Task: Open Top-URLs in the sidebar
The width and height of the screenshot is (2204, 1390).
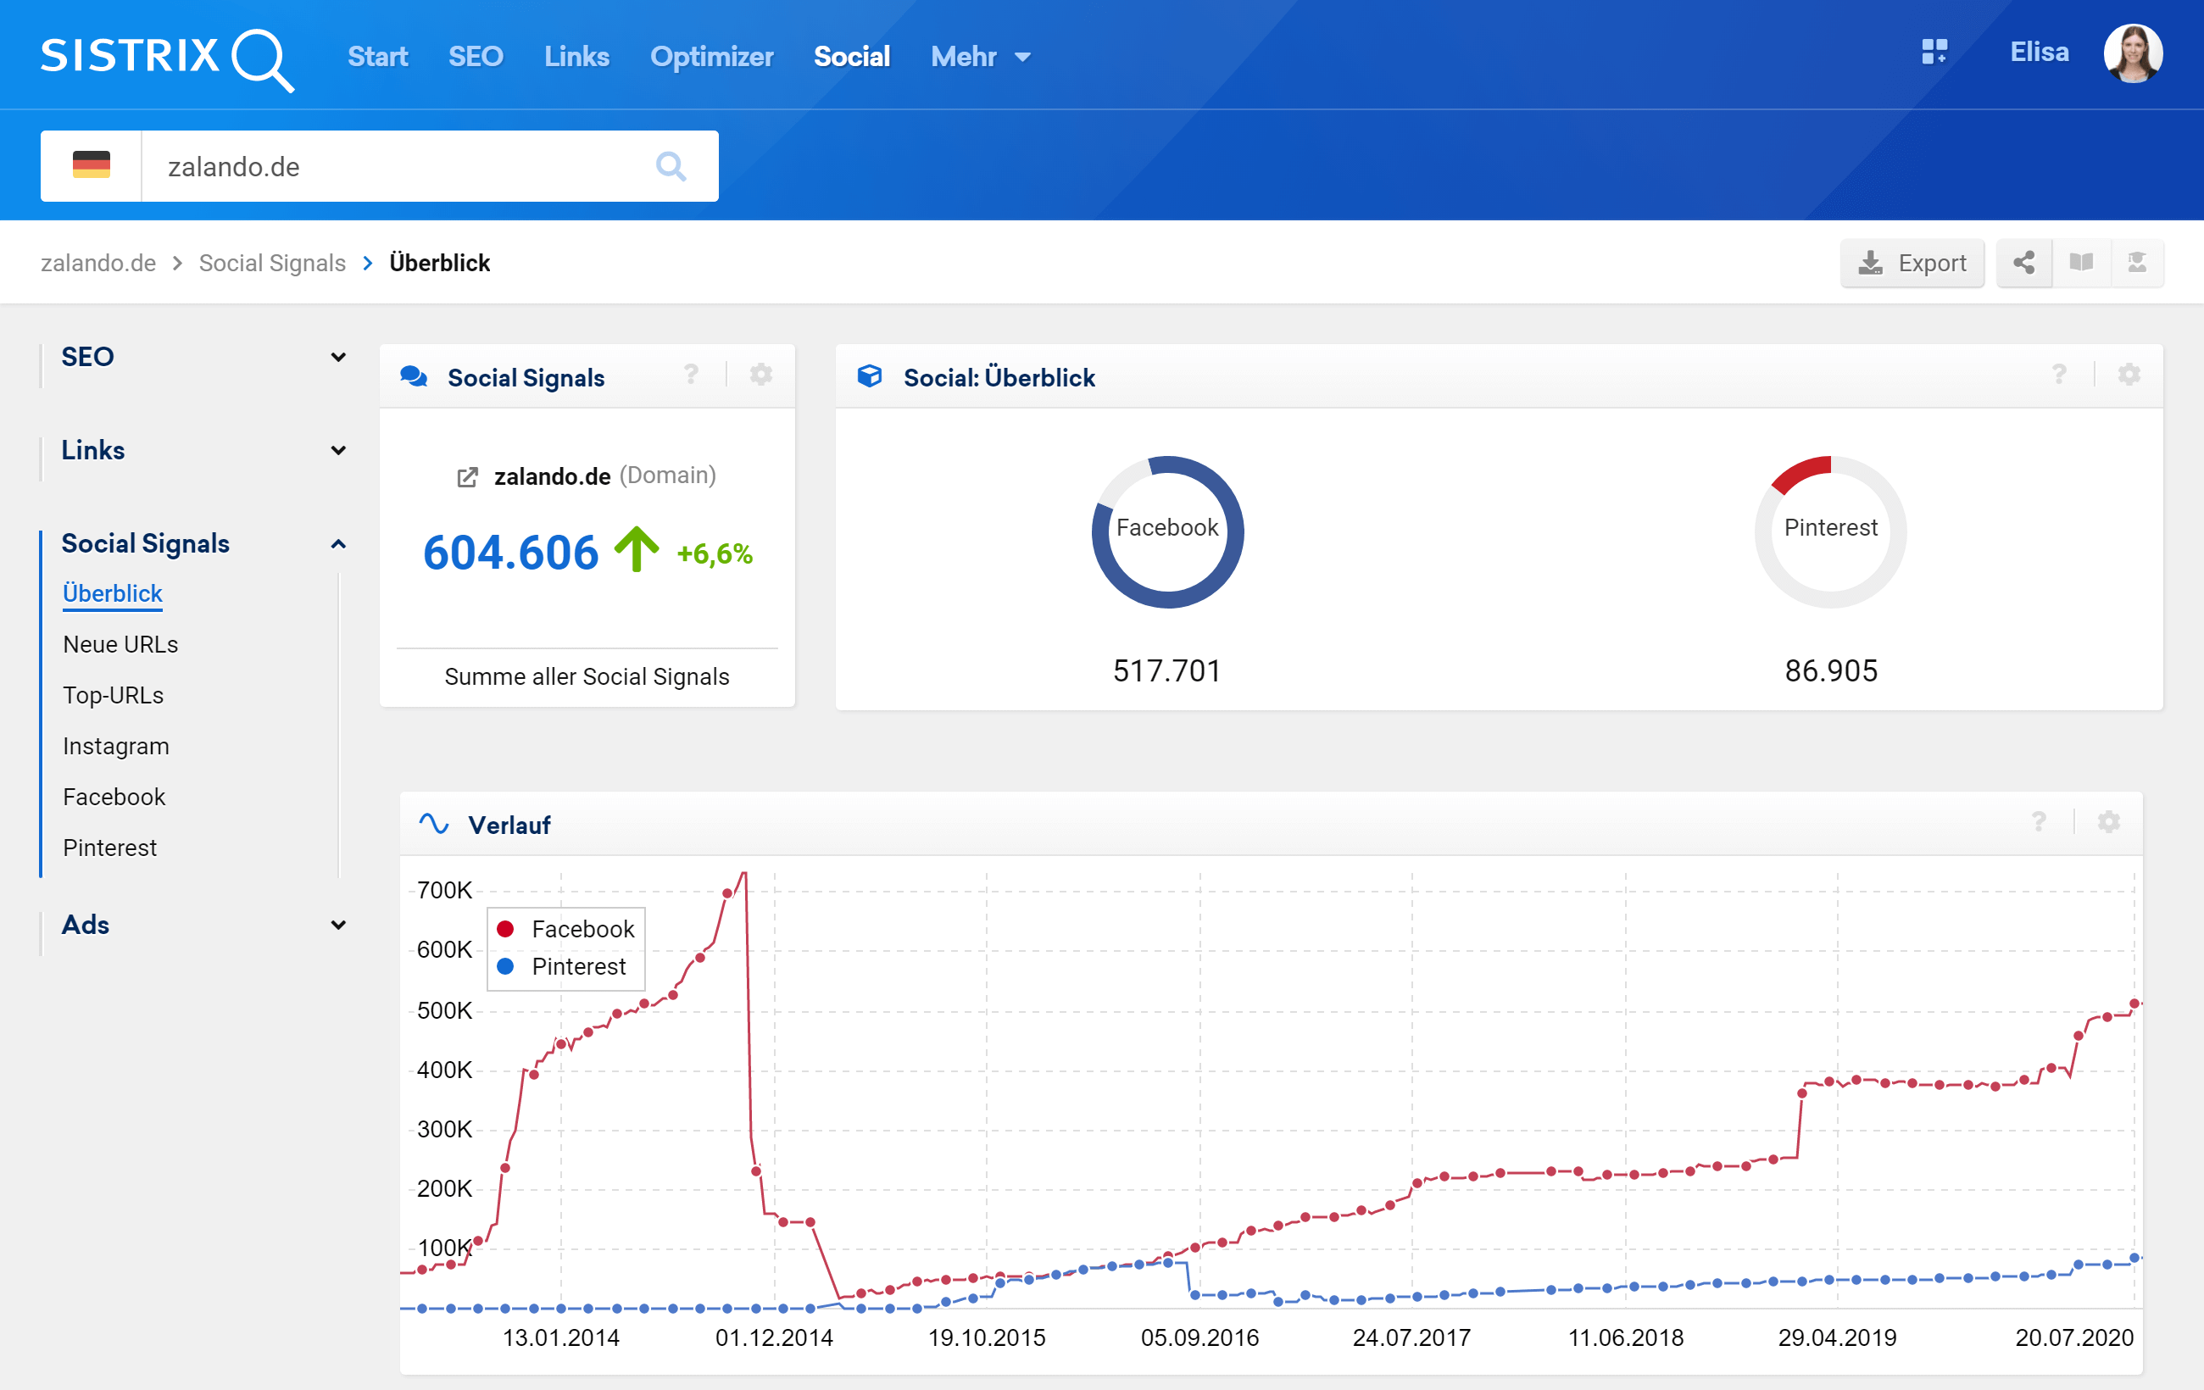Action: [114, 696]
